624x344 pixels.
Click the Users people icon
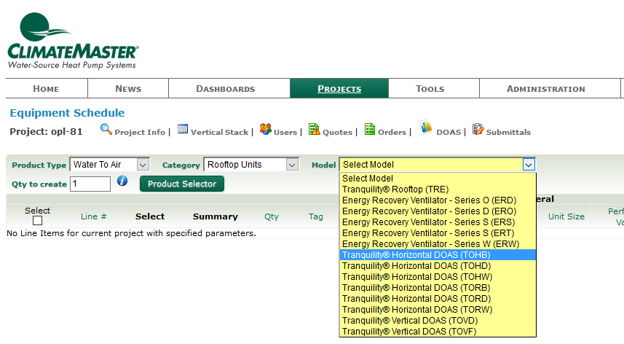266,129
